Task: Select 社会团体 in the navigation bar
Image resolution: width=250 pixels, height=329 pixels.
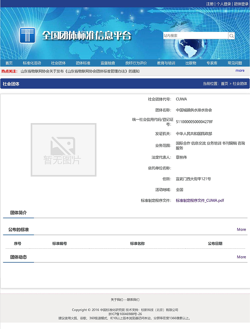Action: [x=58, y=63]
